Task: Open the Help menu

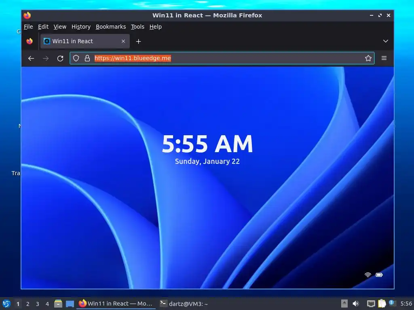Action: (156, 27)
